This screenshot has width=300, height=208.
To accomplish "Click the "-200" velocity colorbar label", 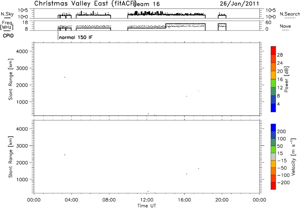I will tap(283, 182).
